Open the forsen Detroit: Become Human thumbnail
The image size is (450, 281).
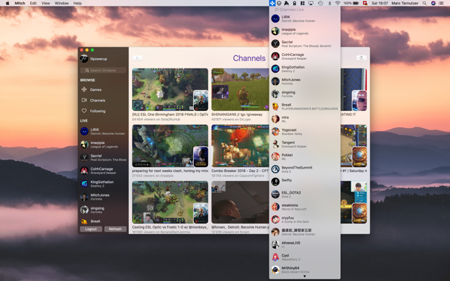click(240, 202)
